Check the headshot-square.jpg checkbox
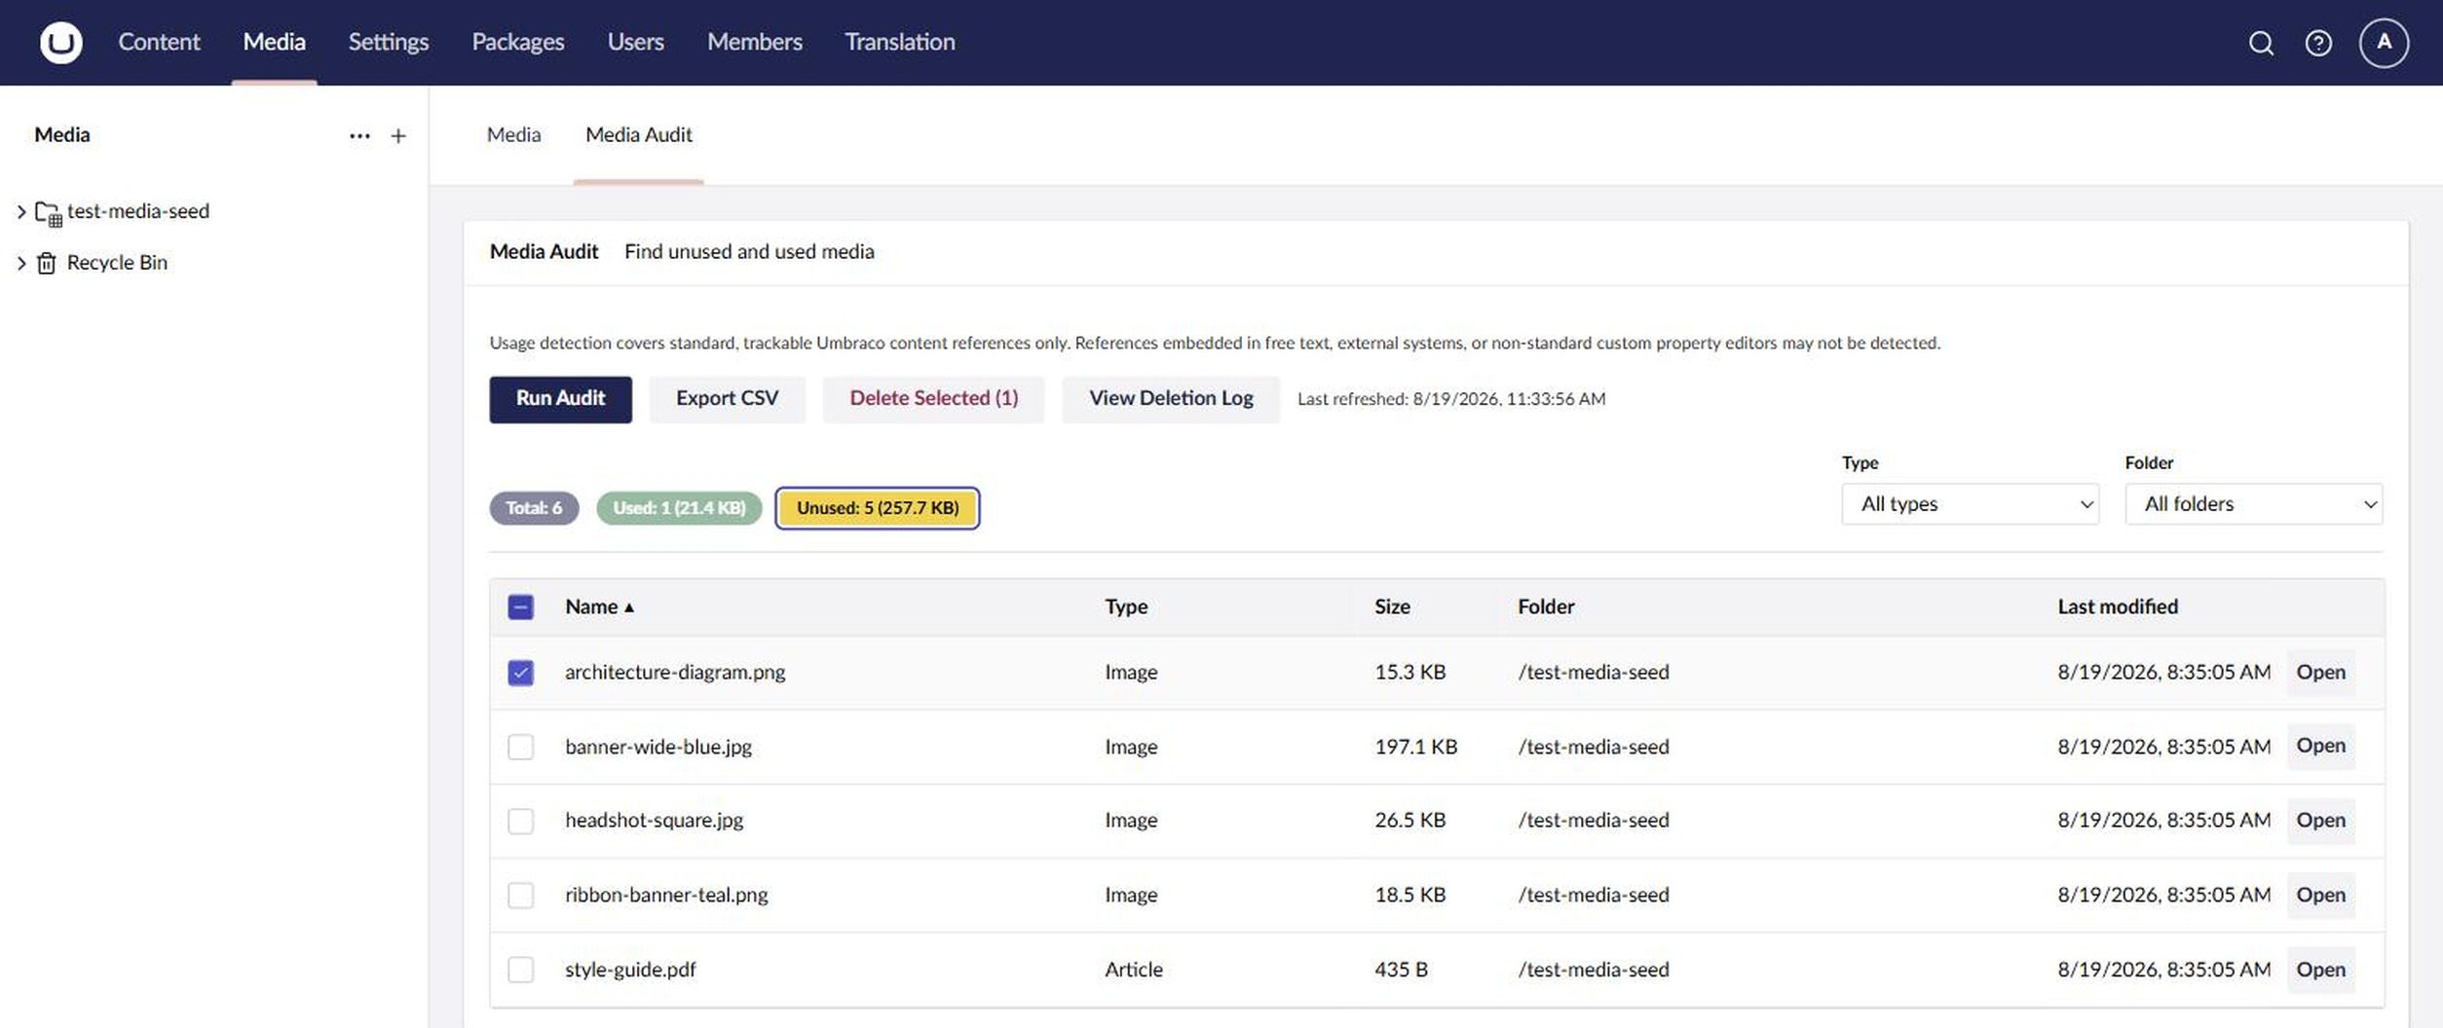Screen dimensions: 2443x1028 pos(520,821)
